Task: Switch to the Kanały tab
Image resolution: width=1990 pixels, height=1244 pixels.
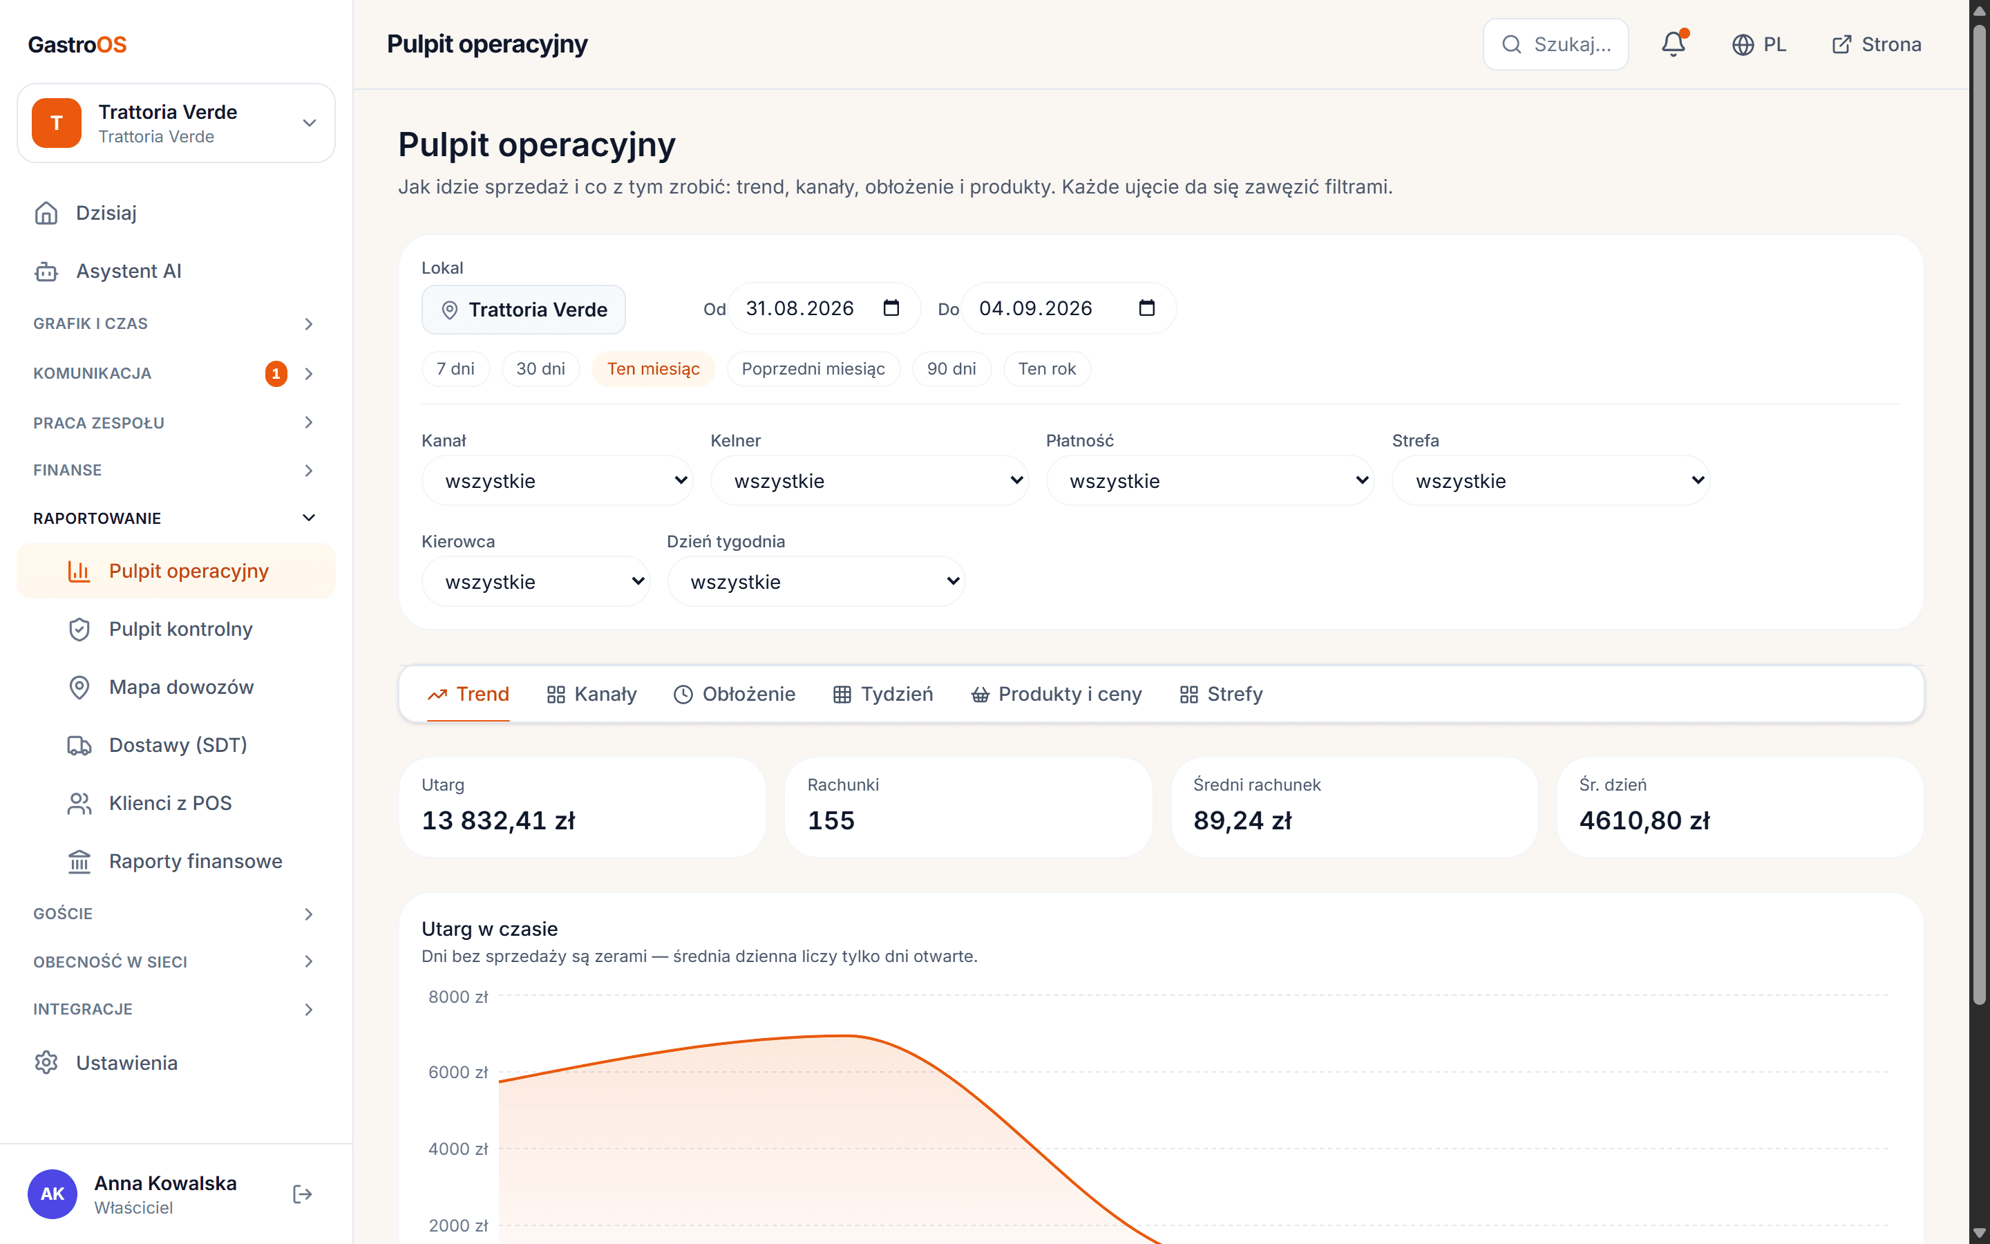Action: (592, 695)
